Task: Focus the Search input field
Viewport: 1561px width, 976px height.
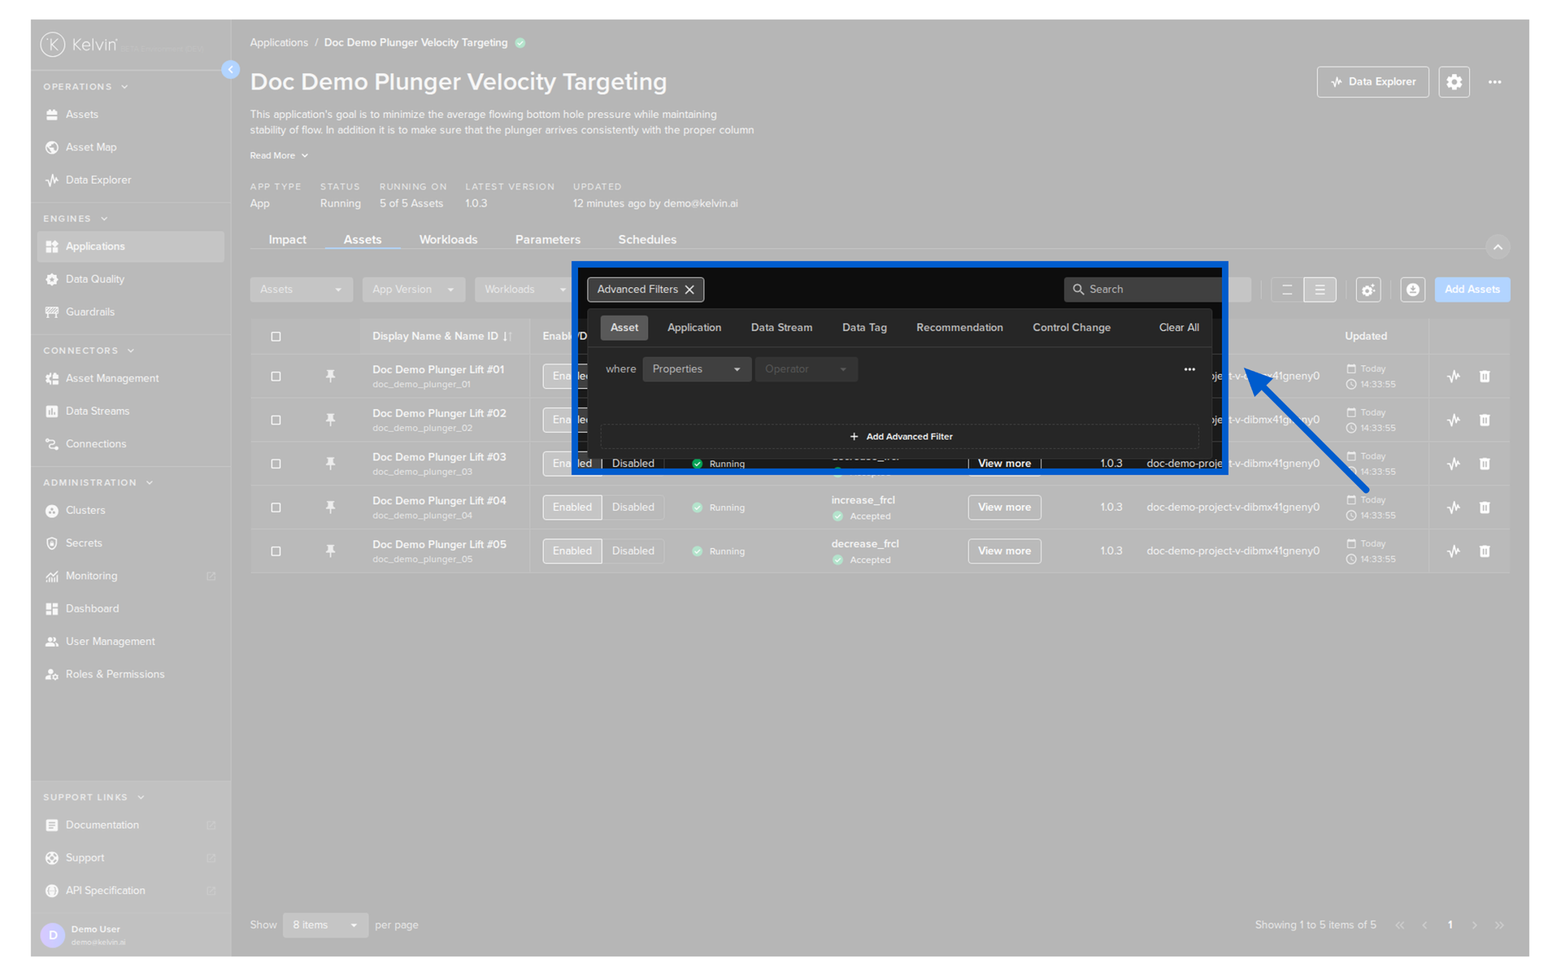Action: 1144,290
